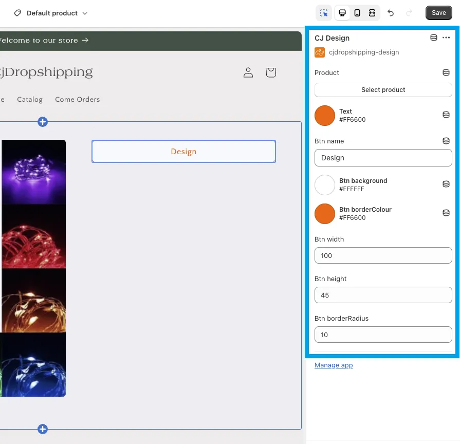The height and width of the screenshot is (444, 460).
Task: Click the Btn width input field
Action: (383, 255)
